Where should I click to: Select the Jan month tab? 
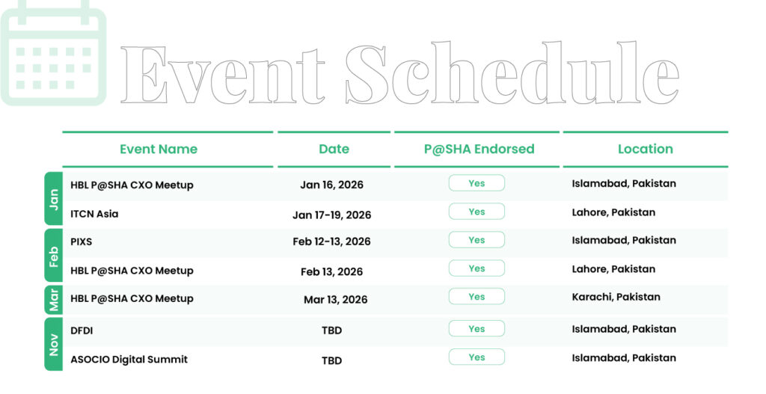tap(53, 198)
